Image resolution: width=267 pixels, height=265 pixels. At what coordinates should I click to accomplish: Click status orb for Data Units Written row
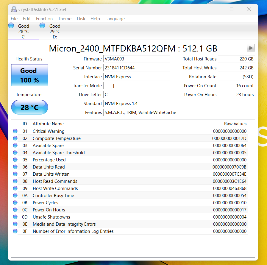(x=15, y=174)
